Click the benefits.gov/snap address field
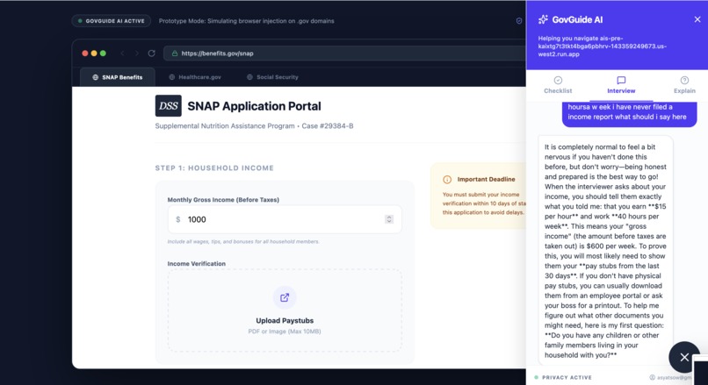 (344, 53)
